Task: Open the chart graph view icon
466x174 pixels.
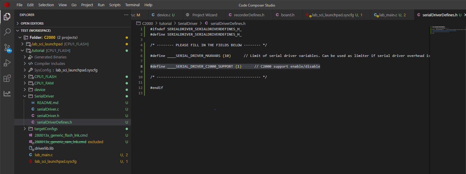Action: (7, 94)
